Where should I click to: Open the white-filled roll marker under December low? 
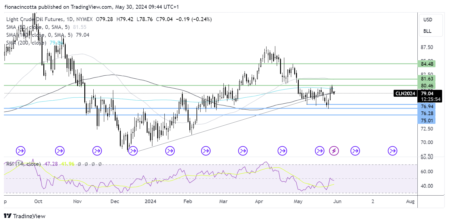pyautogui.click(x=133, y=150)
